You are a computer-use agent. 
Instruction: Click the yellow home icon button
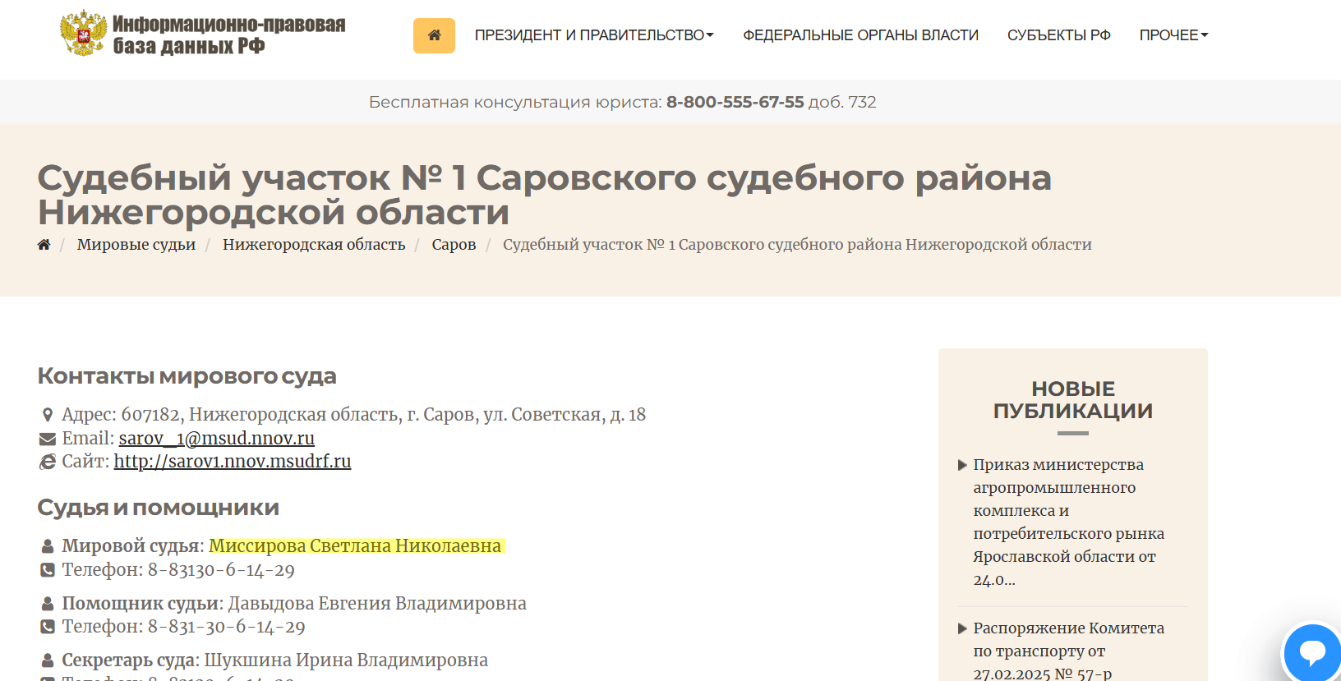click(x=434, y=35)
